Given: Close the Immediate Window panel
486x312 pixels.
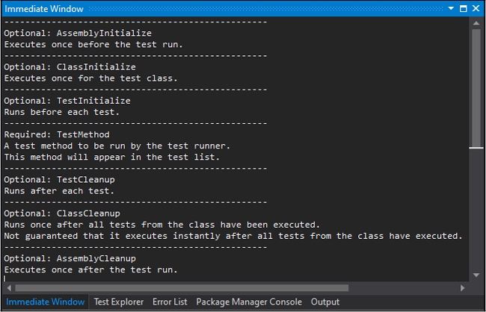Looking at the screenshot, I should (x=476, y=8).
